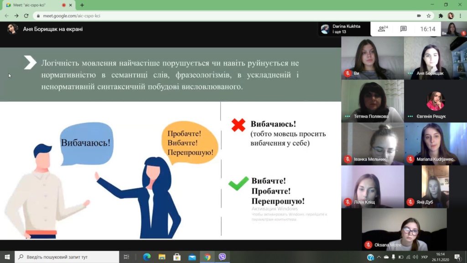Select Тетяна Полякова video tile

point(373,101)
